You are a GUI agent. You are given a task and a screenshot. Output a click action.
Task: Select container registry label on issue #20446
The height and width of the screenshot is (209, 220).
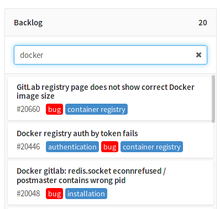tap(151, 147)
